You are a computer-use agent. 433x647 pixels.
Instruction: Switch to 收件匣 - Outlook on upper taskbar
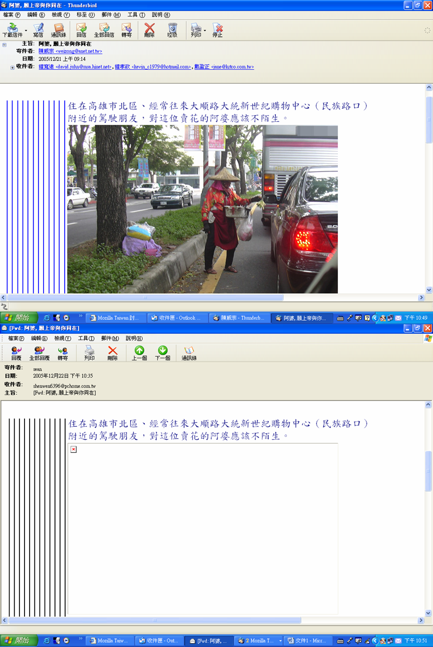pyautogui.click(x=178, y=318)
